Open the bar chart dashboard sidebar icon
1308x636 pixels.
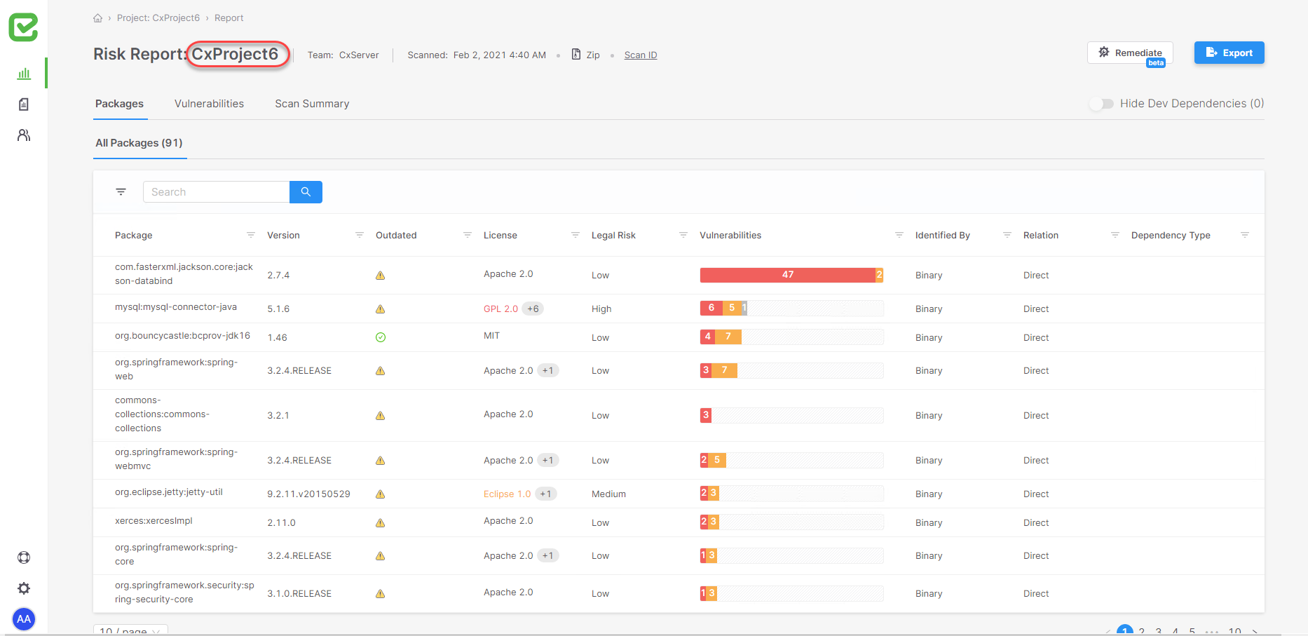point(24,74)
